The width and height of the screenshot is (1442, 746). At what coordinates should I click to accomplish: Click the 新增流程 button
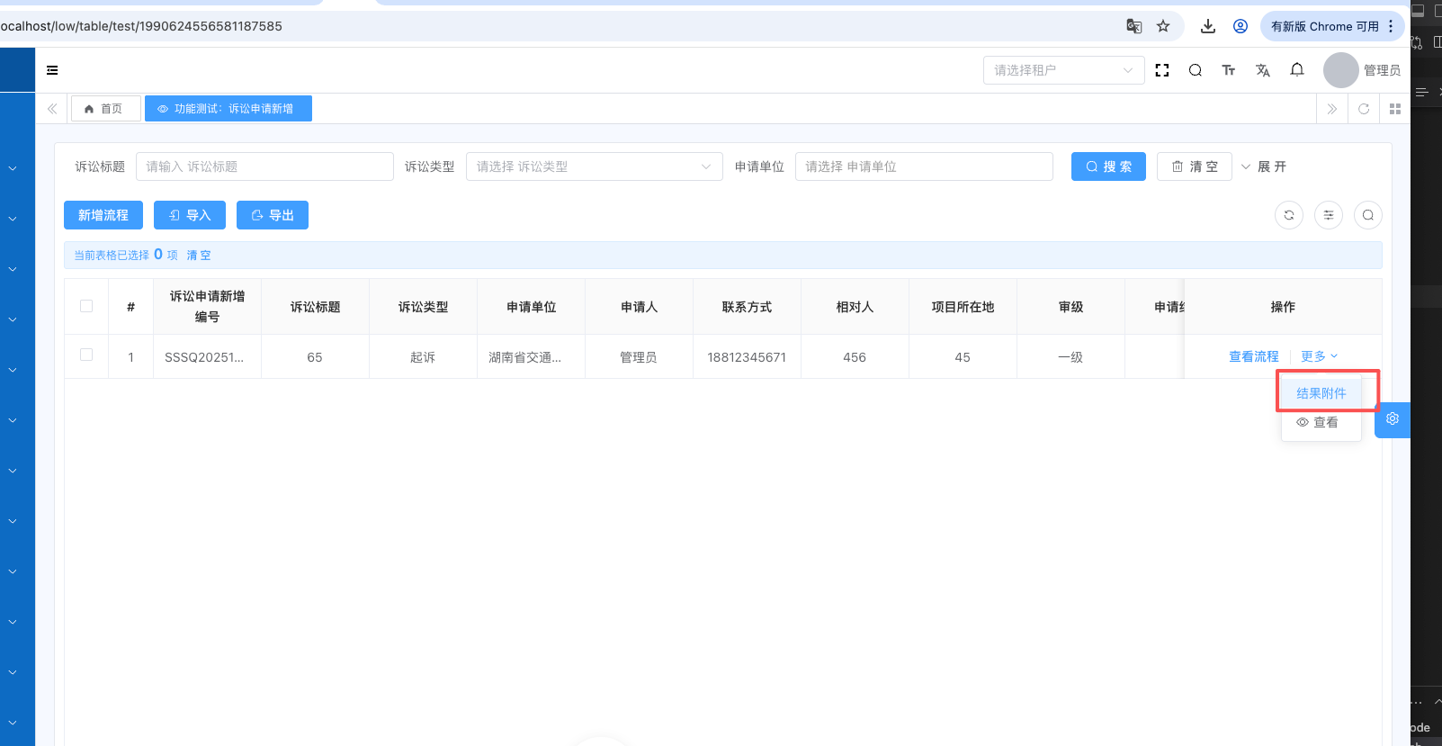point(103,215)
